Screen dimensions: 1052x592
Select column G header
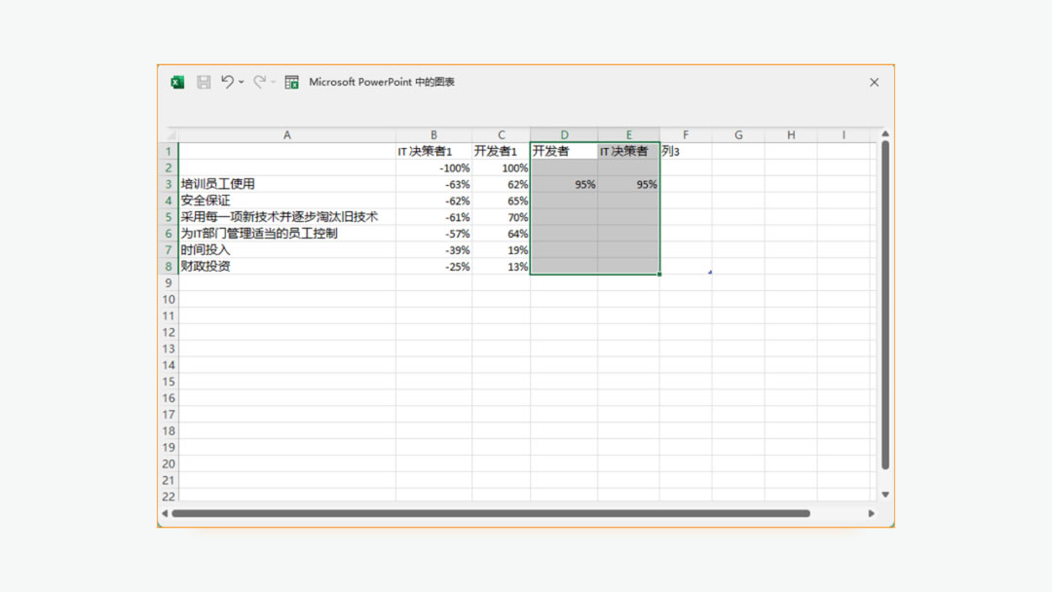tap(737, 135)
